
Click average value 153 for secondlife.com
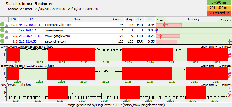click(x=131, y=41)
